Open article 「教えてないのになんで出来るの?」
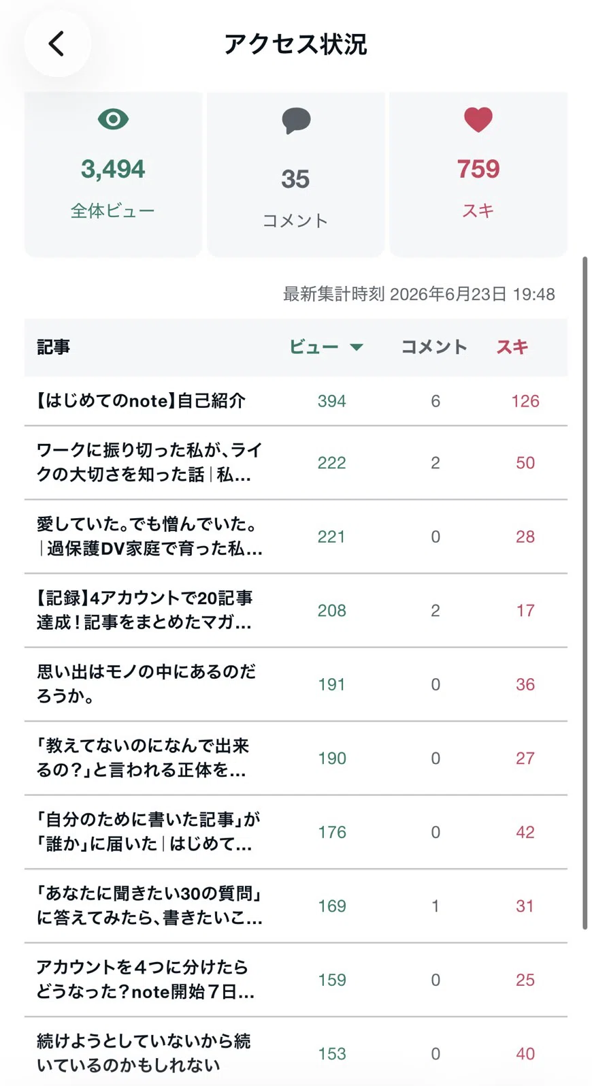 296,758
